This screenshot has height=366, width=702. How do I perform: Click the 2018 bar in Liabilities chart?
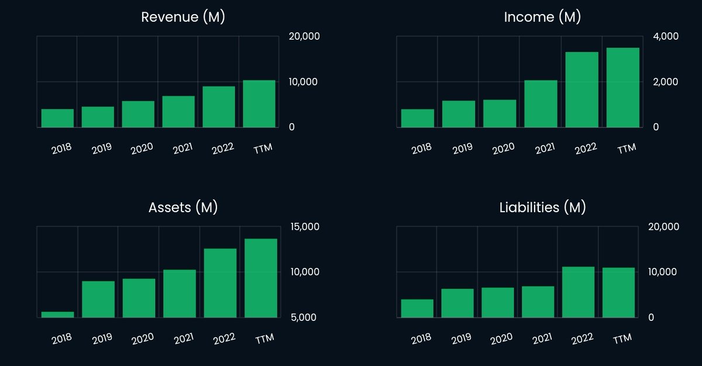(x=417, y=309)
